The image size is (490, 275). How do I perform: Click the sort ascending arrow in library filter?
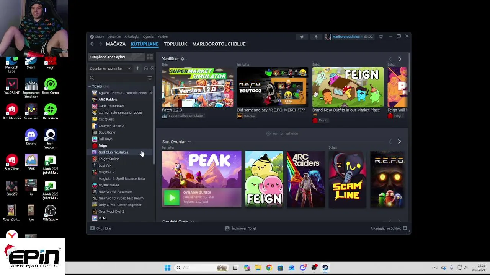coord(137,68)
